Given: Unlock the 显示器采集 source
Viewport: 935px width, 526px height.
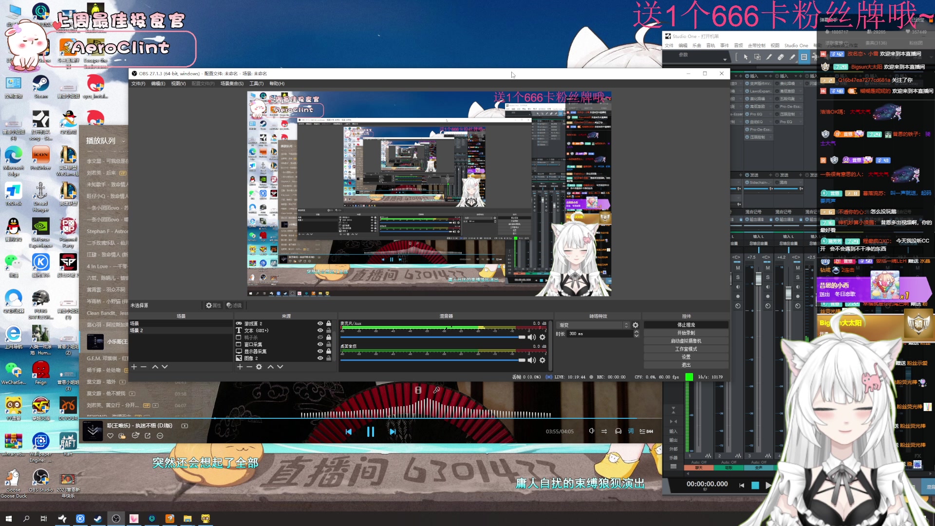Looking at the screenshot, I should tap(329, 351).
